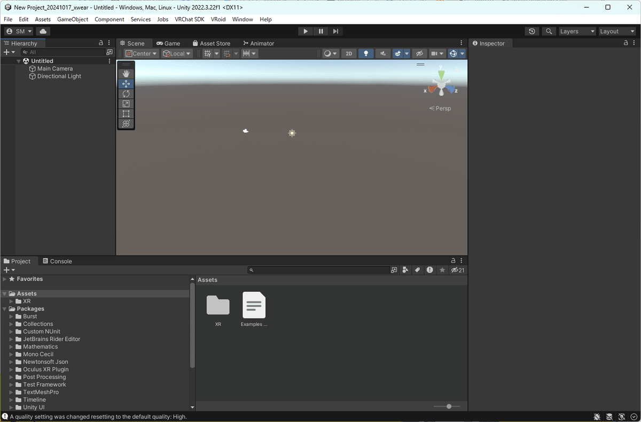The width and height of the screenshot is (641, 422).
Task: Open the Local rotation dropdown
Action: (177, 53)
